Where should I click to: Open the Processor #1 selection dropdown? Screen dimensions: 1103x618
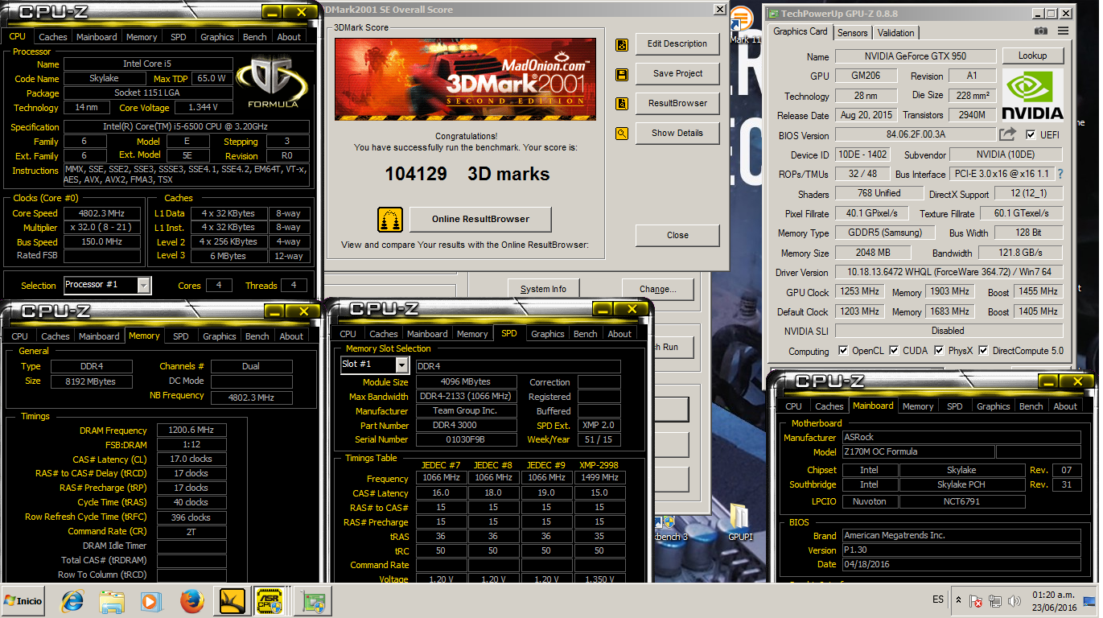[x=143, y=285]
